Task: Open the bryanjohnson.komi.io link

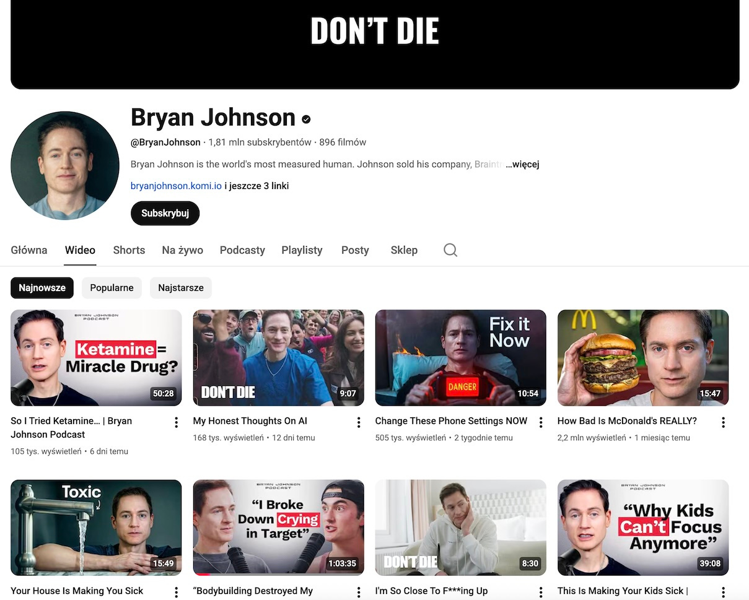Action: 176,186
